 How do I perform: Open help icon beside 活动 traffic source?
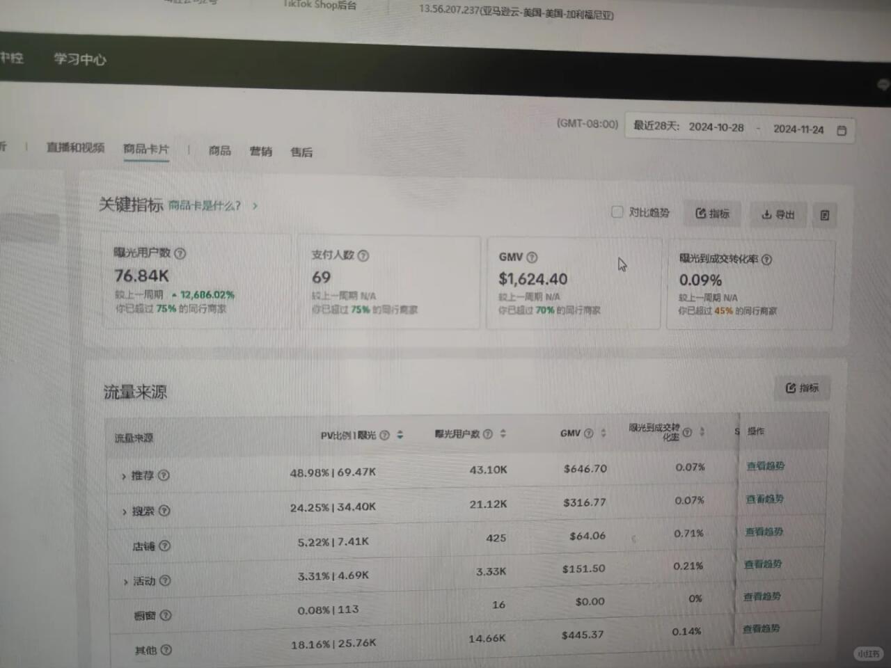tap(165, 580)
